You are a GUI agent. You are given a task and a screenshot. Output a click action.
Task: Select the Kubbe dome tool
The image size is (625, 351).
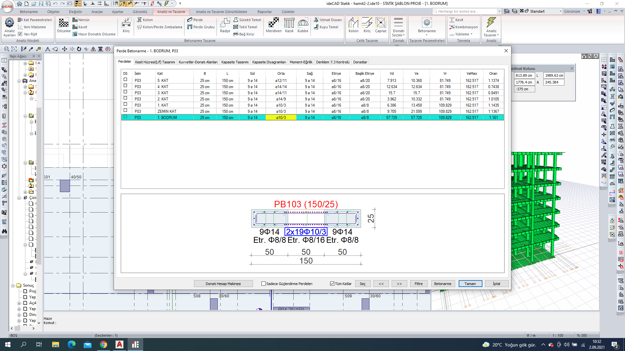303,25
